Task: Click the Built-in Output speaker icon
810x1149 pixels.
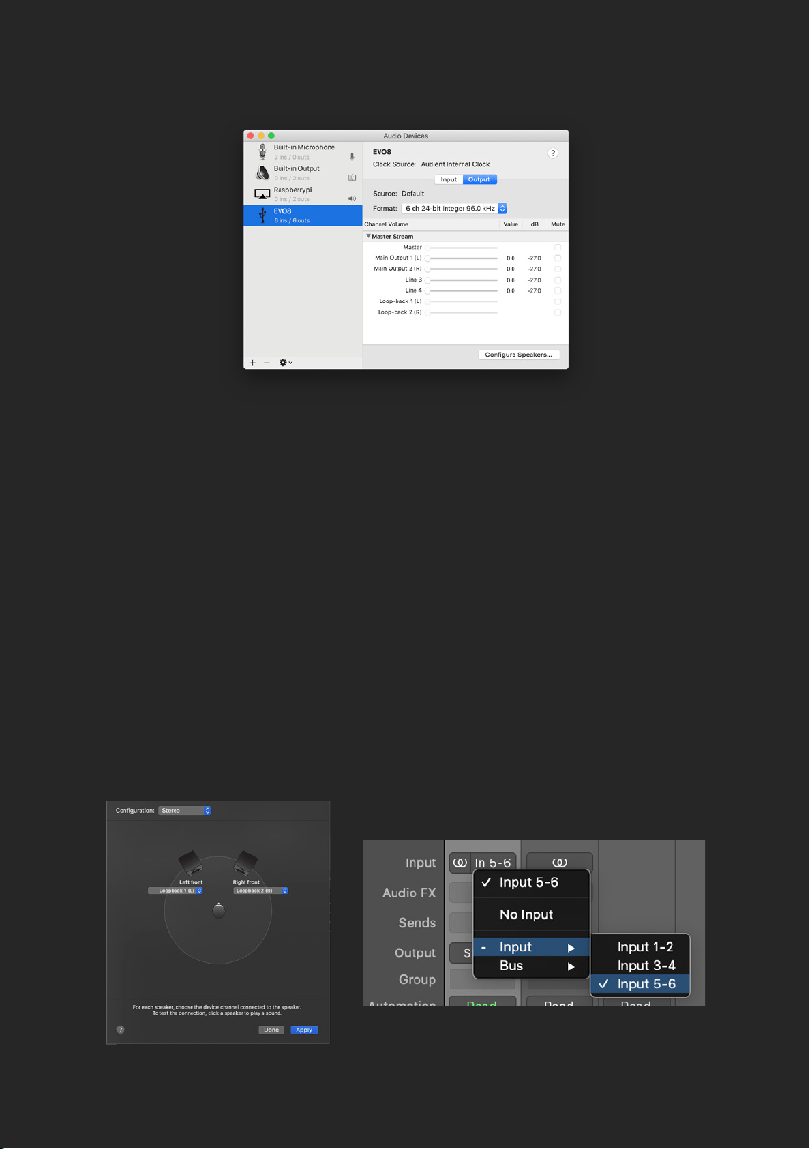Action: point(262,173)
